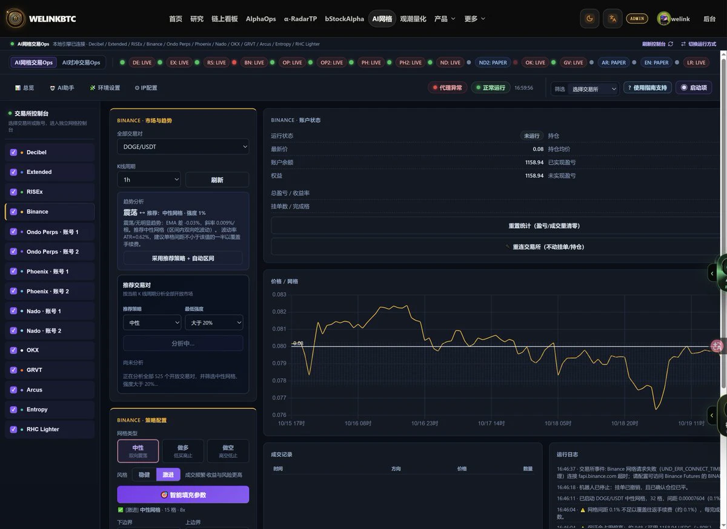Image resolution: width=727 pixels, height=529 pixels.
Task: Click 采用推荐策略 + 自动区间 button
Action: pyautogui.click(x=183, y=258)
